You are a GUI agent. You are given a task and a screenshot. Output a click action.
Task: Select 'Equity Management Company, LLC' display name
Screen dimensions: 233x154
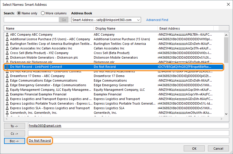pyautogui.click(x=119, y=90)
